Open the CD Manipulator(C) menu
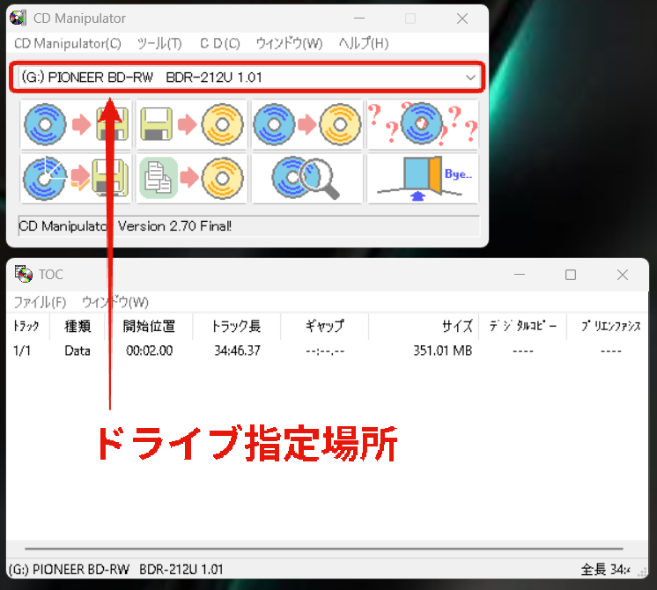The height and width of the screenshot is (590, 657). tap(67, 43)
